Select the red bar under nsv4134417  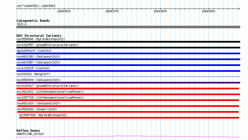click(x=128, y=89)
